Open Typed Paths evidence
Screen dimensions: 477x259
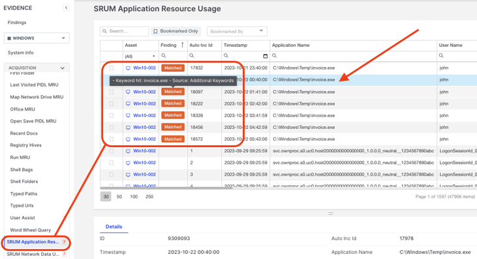pyautogui.click(x=23, y=193)
